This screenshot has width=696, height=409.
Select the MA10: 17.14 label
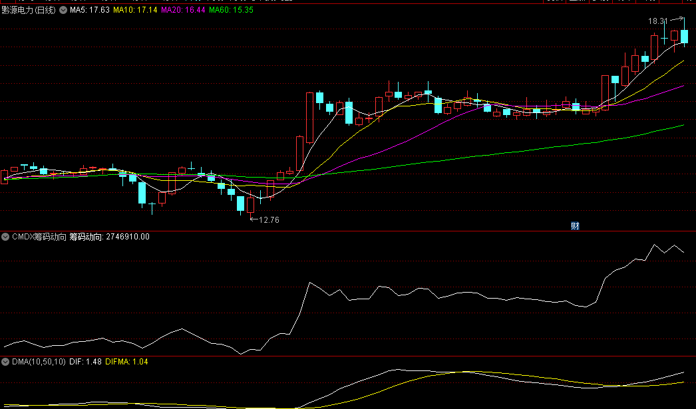(x=135, y=10)
